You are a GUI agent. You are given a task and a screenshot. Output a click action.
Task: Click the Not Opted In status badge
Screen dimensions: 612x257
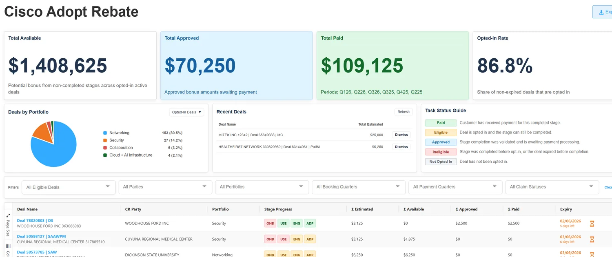[x=441, y=162]
